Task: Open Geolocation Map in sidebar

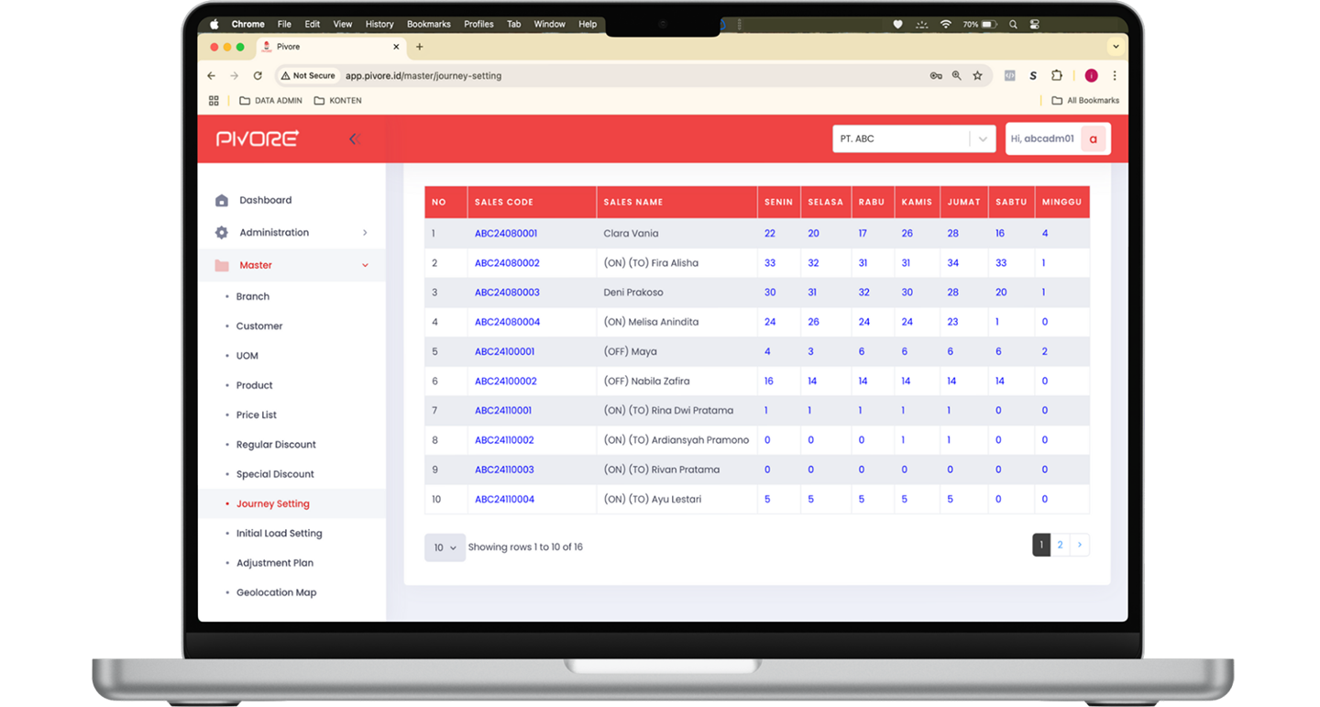Action: pos(276,593)
